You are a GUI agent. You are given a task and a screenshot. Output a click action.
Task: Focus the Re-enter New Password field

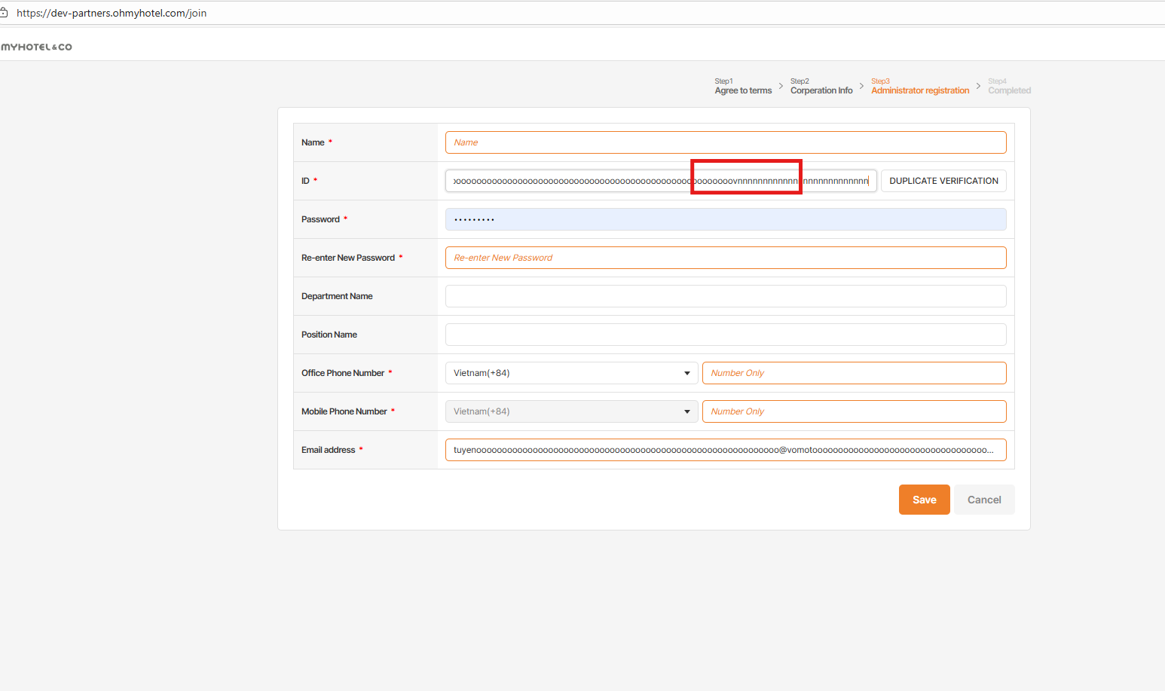tap(725, 258)
